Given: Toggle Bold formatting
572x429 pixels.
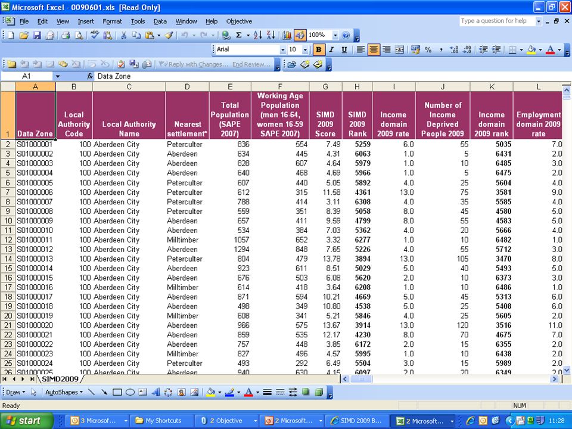Looking at the screenshot, I should [318, 49].
